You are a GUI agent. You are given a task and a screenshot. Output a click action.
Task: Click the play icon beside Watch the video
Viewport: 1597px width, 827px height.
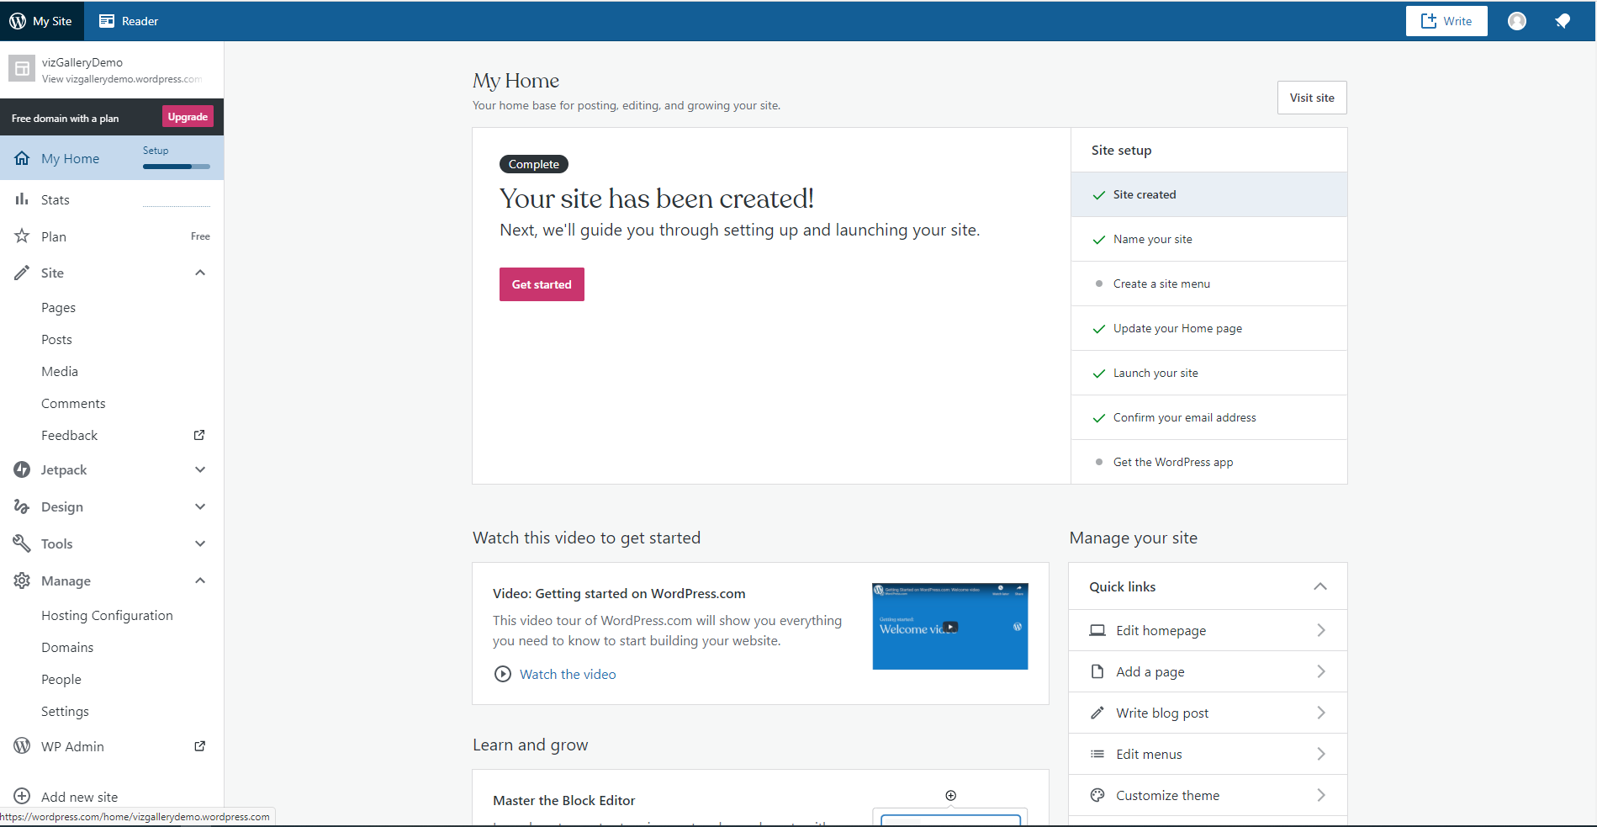coord(503,674)
